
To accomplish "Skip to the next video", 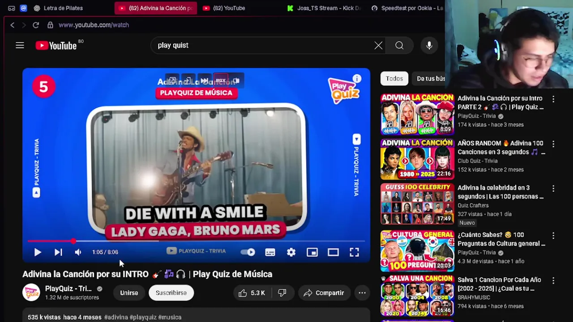I will click(x=58, y=252).
